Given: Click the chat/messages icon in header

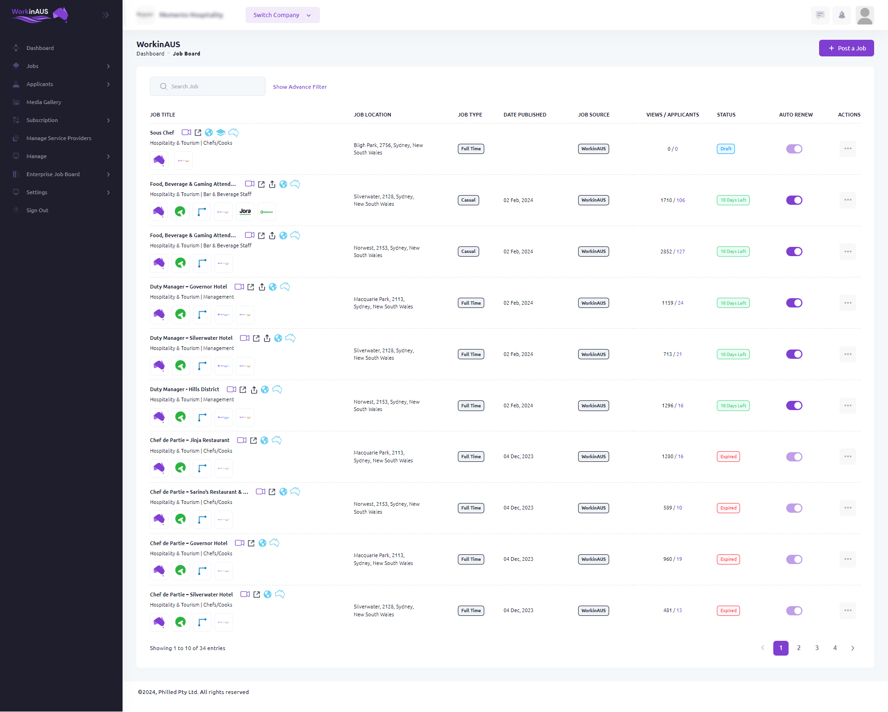Looking at the screenshot, I should click(821, 14).
